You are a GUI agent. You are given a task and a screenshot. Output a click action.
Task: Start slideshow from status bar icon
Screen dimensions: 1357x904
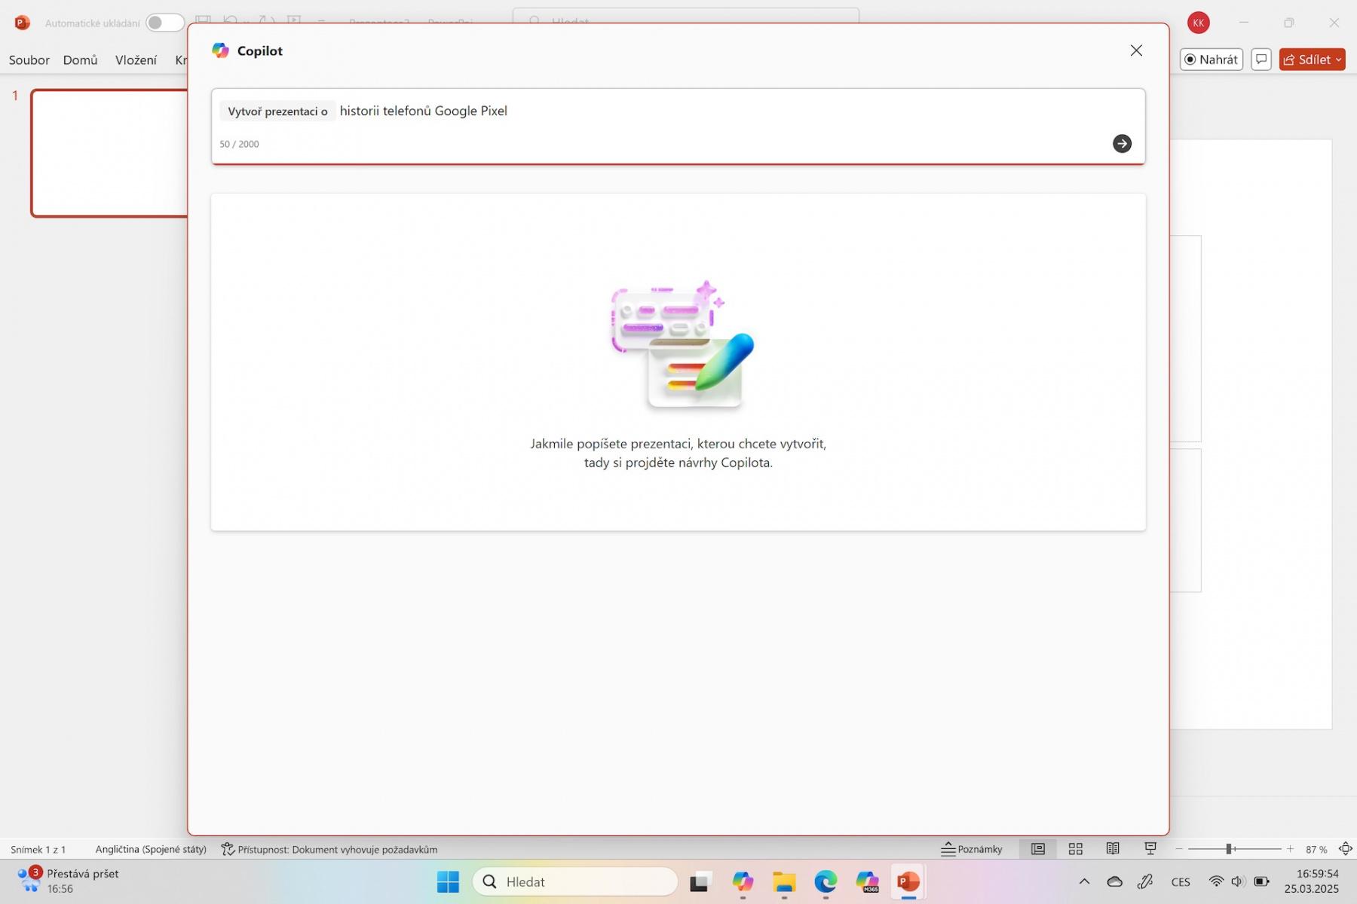coord(1150,849)
